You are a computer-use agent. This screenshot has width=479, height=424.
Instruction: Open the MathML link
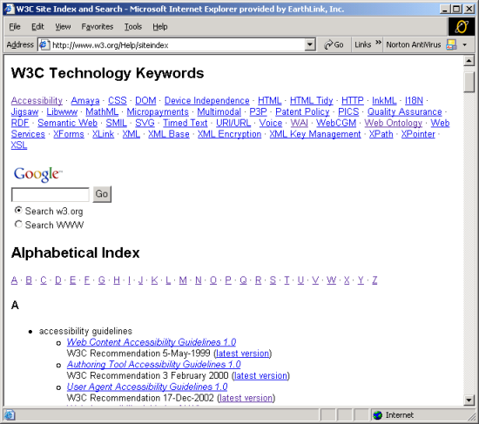(102, 111)
